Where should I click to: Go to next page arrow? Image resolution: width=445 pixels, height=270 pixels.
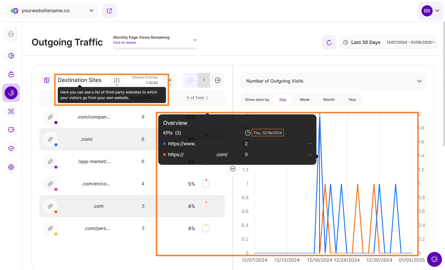pyautogui.click(x=218, y=80)
